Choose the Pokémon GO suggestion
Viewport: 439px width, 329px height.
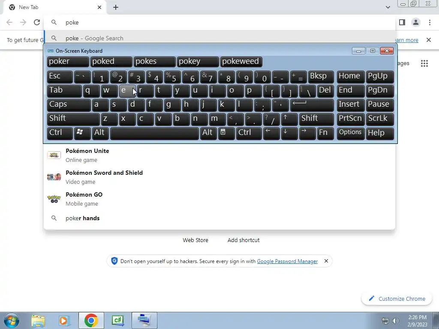click(219, 199)
